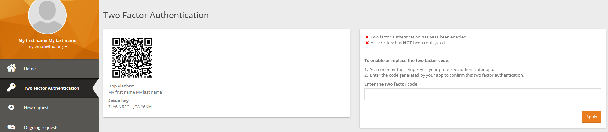
Task: Click the red X beside secret key status
Action: tap(367, 43)
